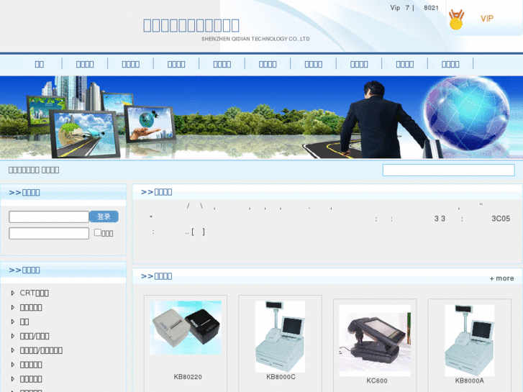Expand the CRT category arrow
The image size is (523, 392).
(x=13, y=293)
